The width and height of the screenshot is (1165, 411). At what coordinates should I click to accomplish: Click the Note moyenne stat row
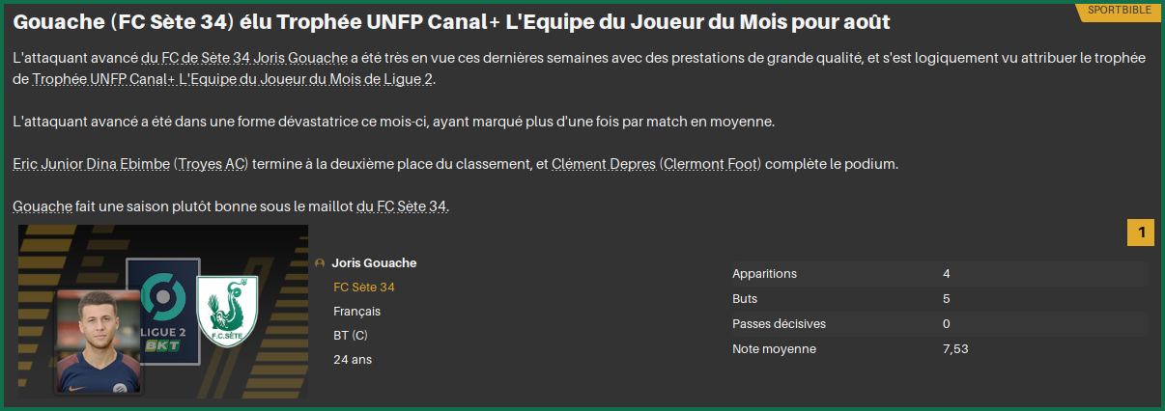click(935, 349)
